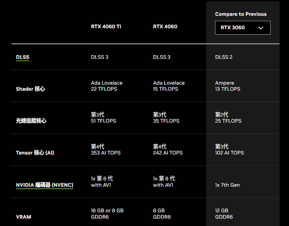This screenshot has height=226, width=289.
Task: Click the 16 GB or 8 GB text
Action: 107,211
